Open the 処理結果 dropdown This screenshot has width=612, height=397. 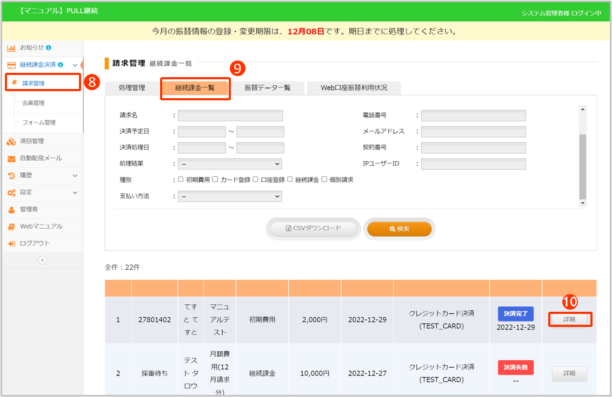click(x=230, y=164)
